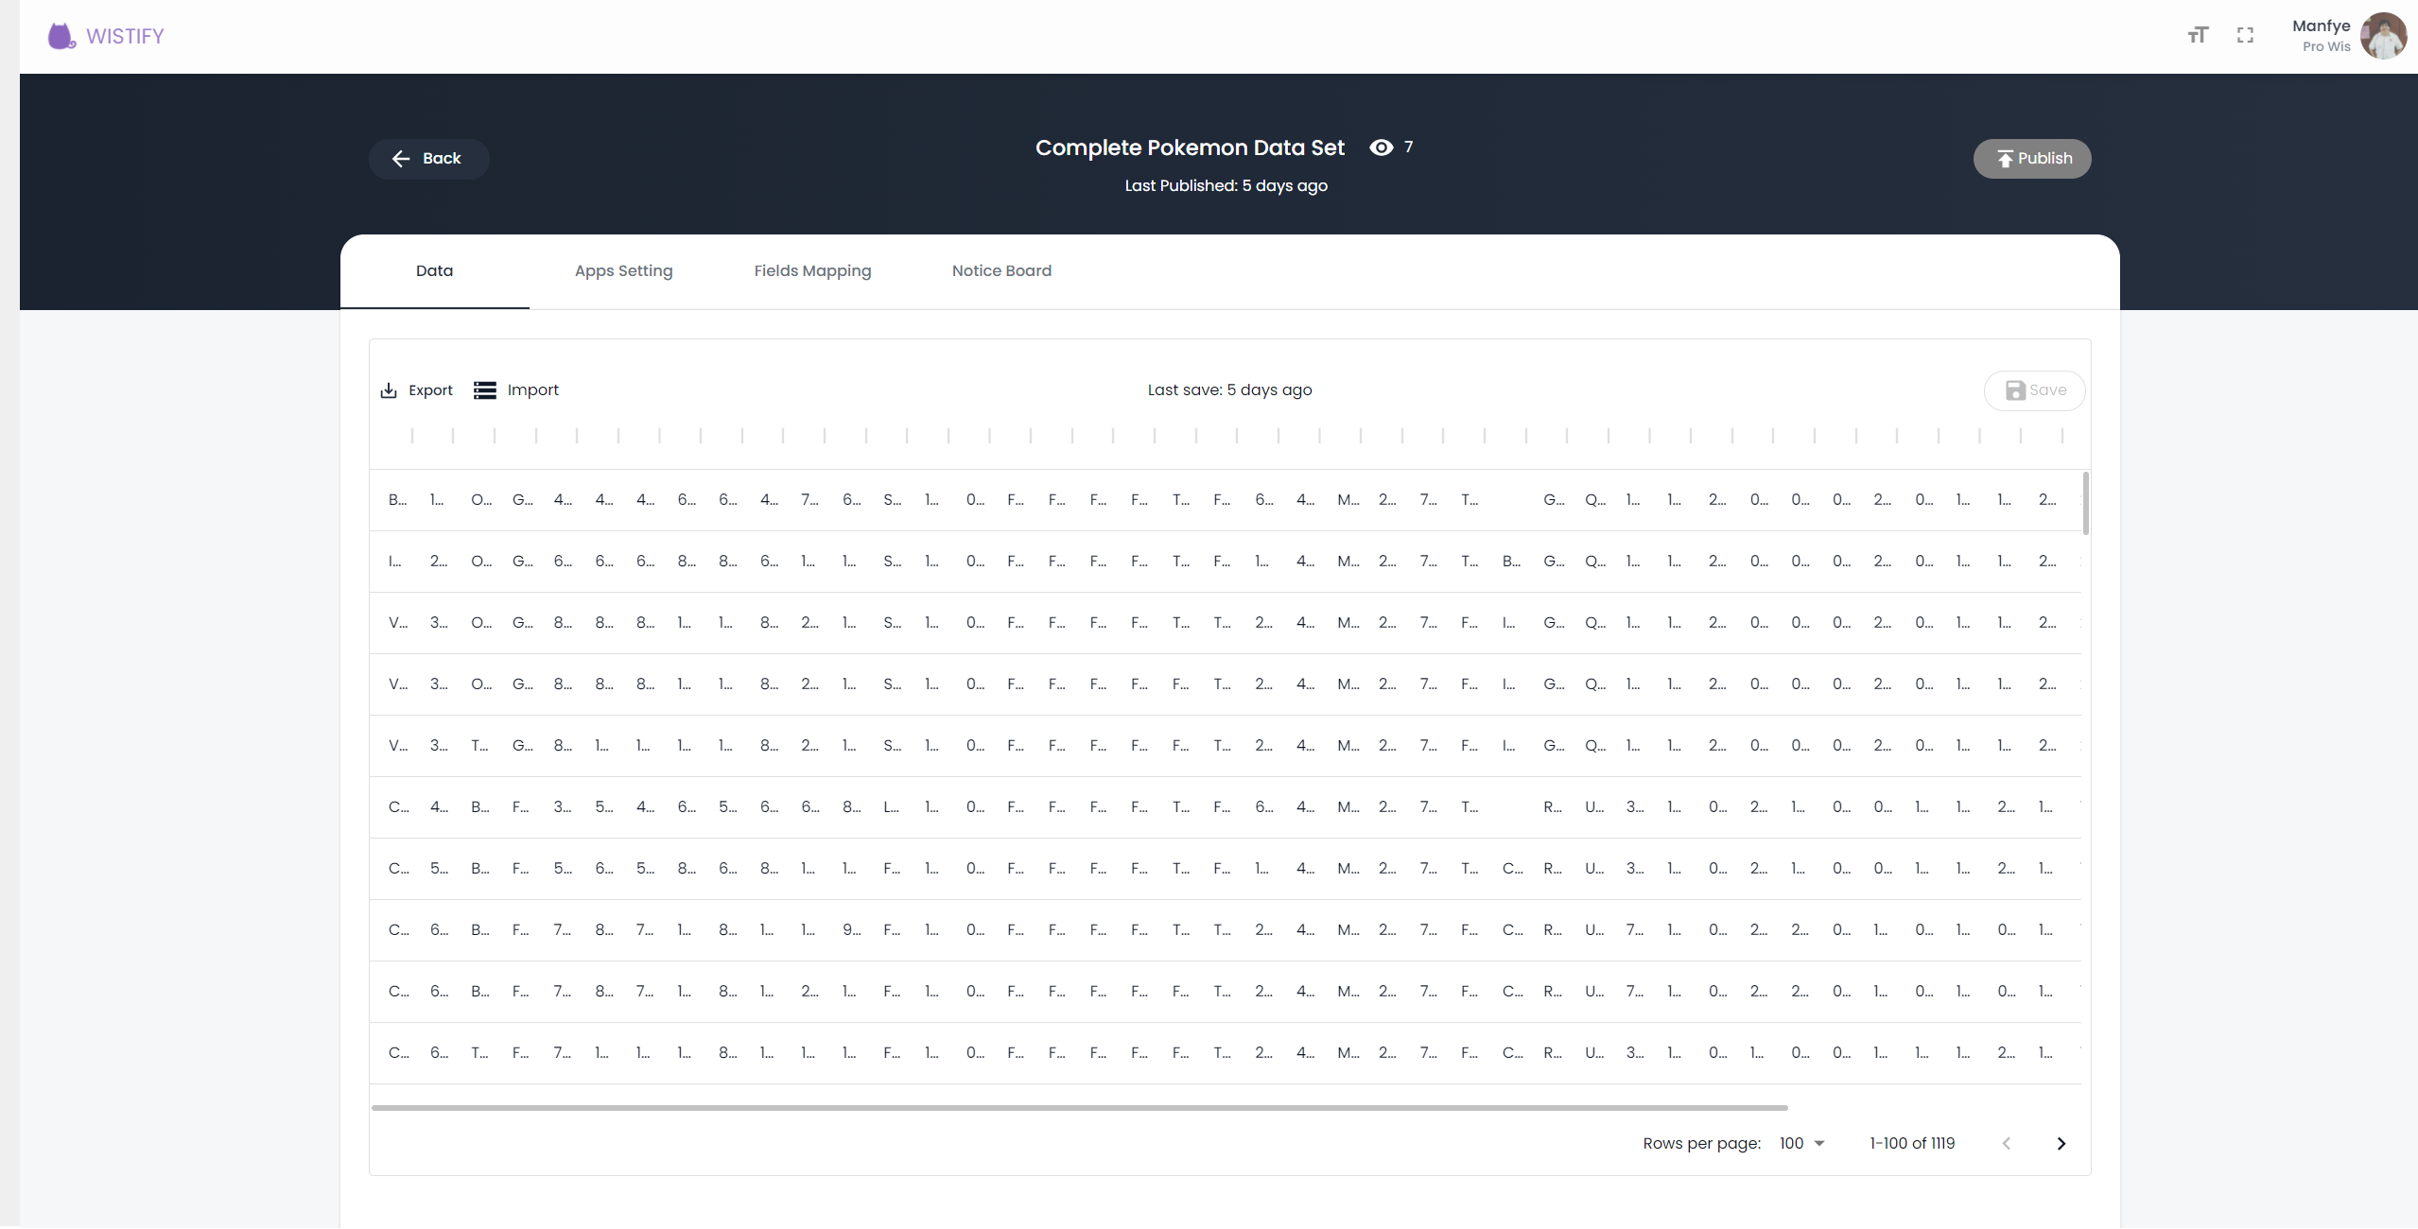Click the Import label
This screenshot has width=2418, height=1229.
coord(533,390)
